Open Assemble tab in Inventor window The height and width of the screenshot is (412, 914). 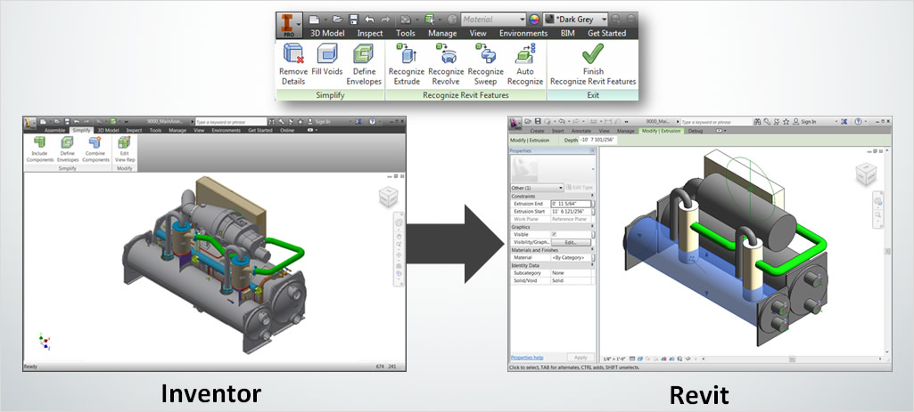point(54,130)
